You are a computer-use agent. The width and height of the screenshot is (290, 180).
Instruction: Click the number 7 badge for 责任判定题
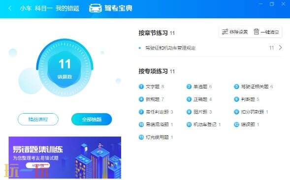141,112
